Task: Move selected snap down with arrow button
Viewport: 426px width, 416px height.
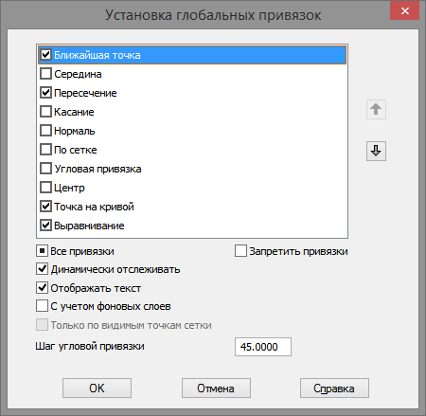Action: click(376, 151)
